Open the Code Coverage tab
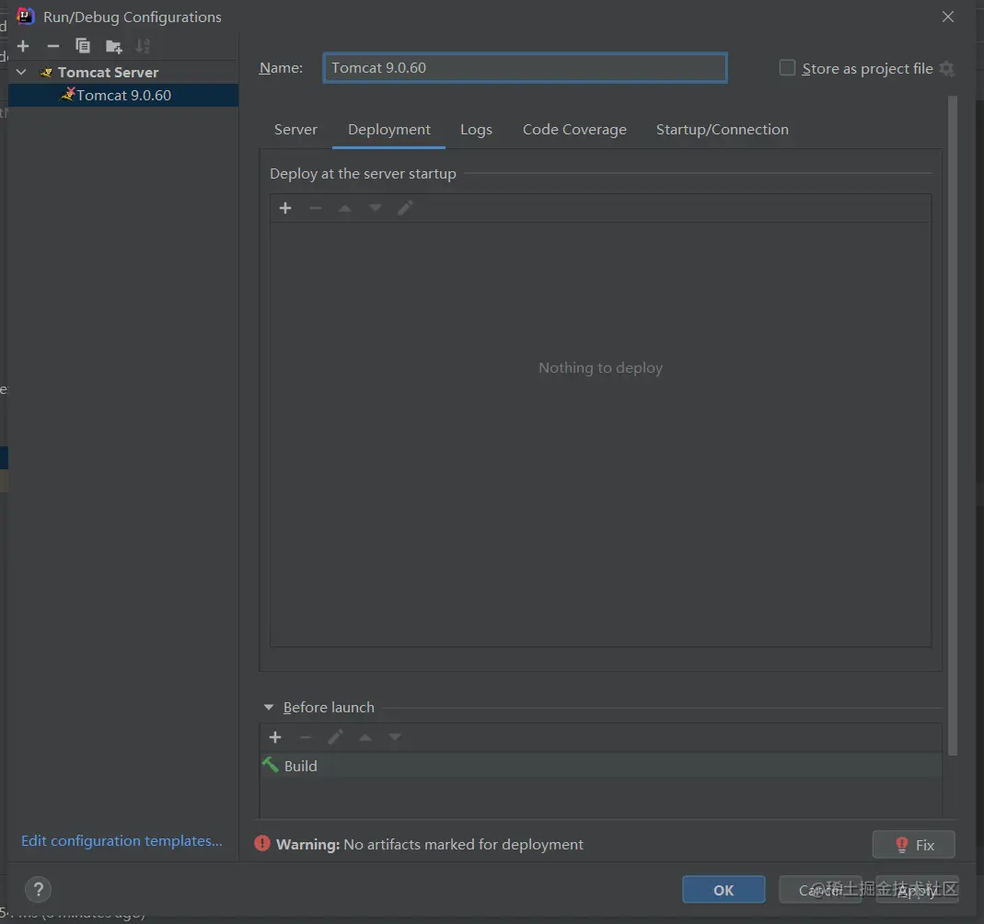The height and width of the screenshot is (924, 984). tap(574, 129)
